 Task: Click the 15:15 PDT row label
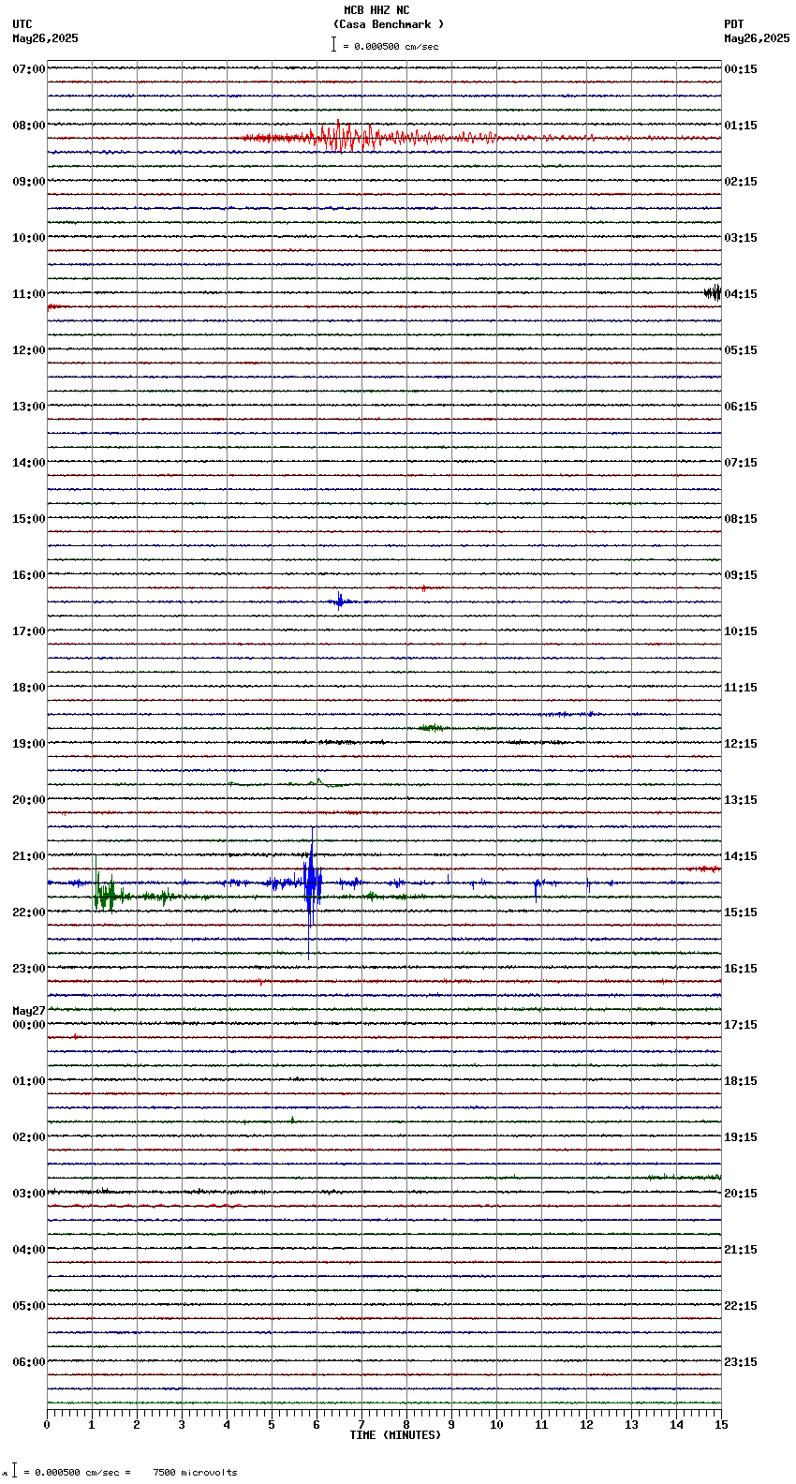(x=741, y=913)
